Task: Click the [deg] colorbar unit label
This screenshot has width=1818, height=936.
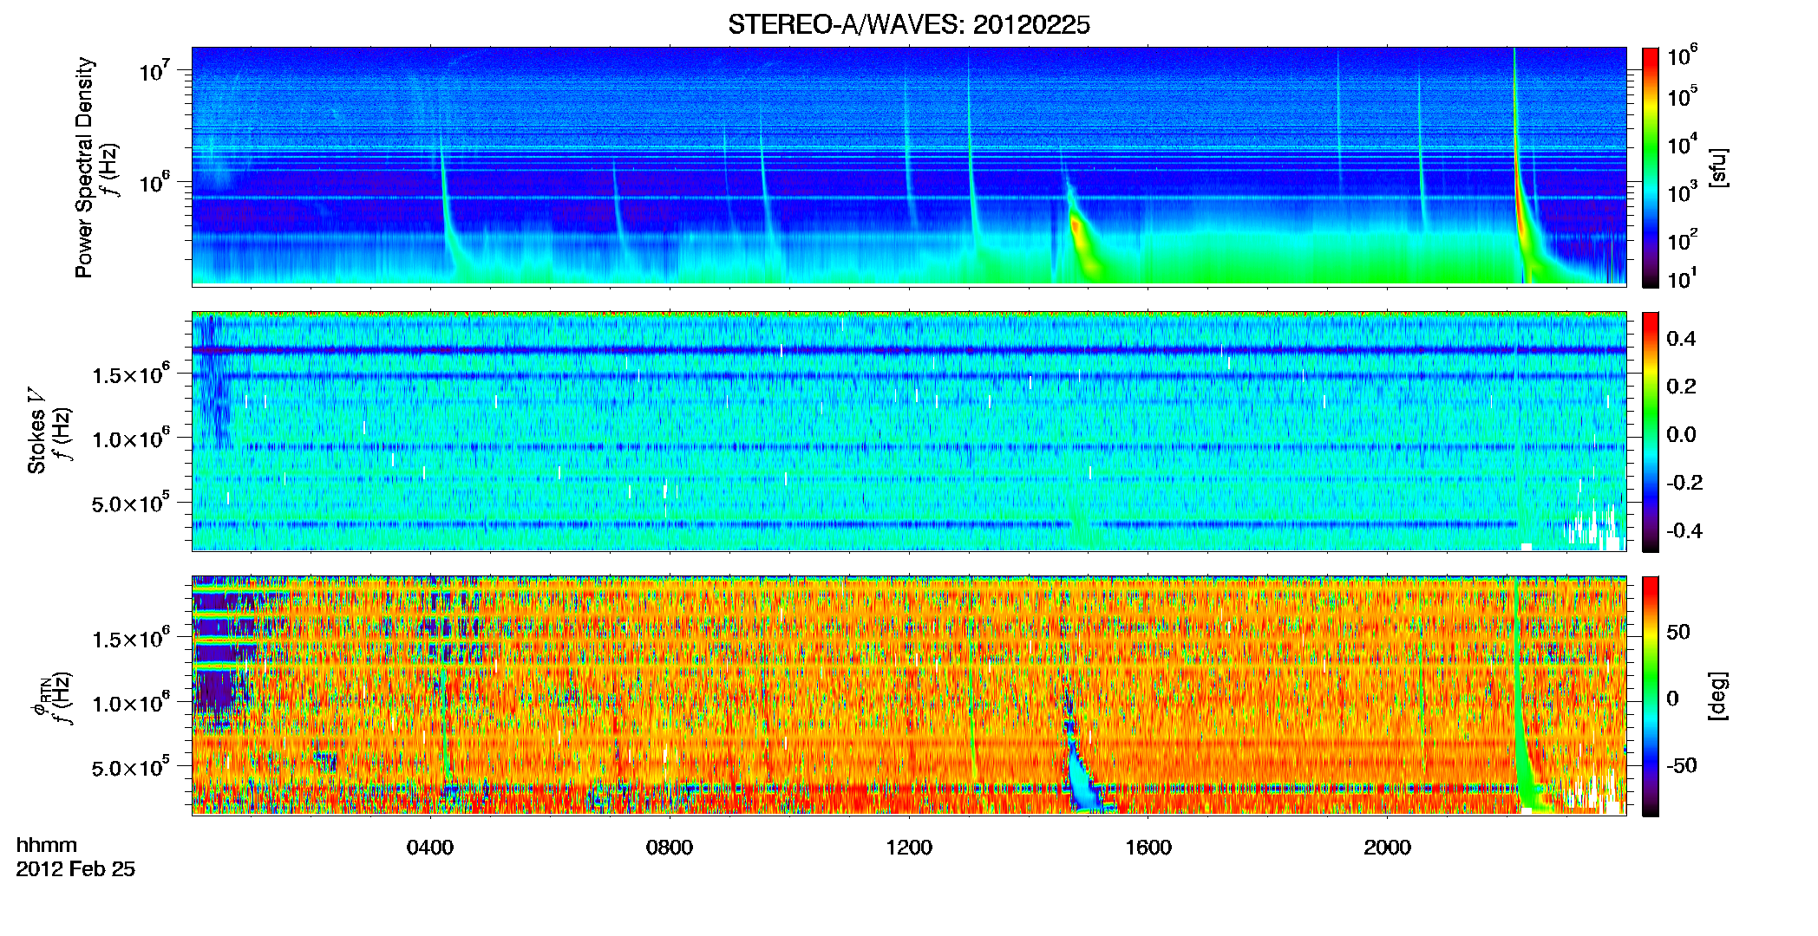Action: (x=1717, y=696)
